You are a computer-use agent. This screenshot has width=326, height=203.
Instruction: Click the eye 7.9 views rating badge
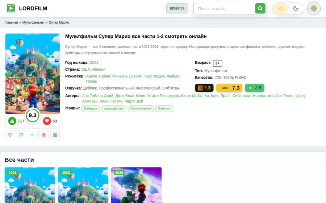coord(255,88)
